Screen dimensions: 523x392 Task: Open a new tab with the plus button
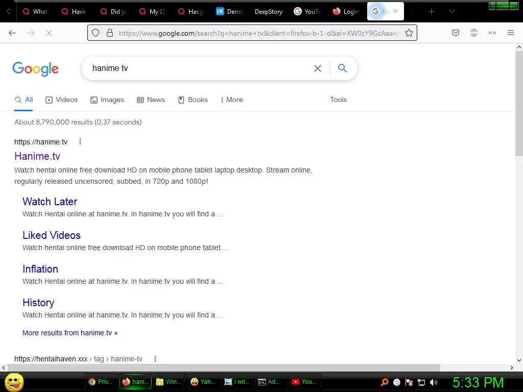click(431, 12)
